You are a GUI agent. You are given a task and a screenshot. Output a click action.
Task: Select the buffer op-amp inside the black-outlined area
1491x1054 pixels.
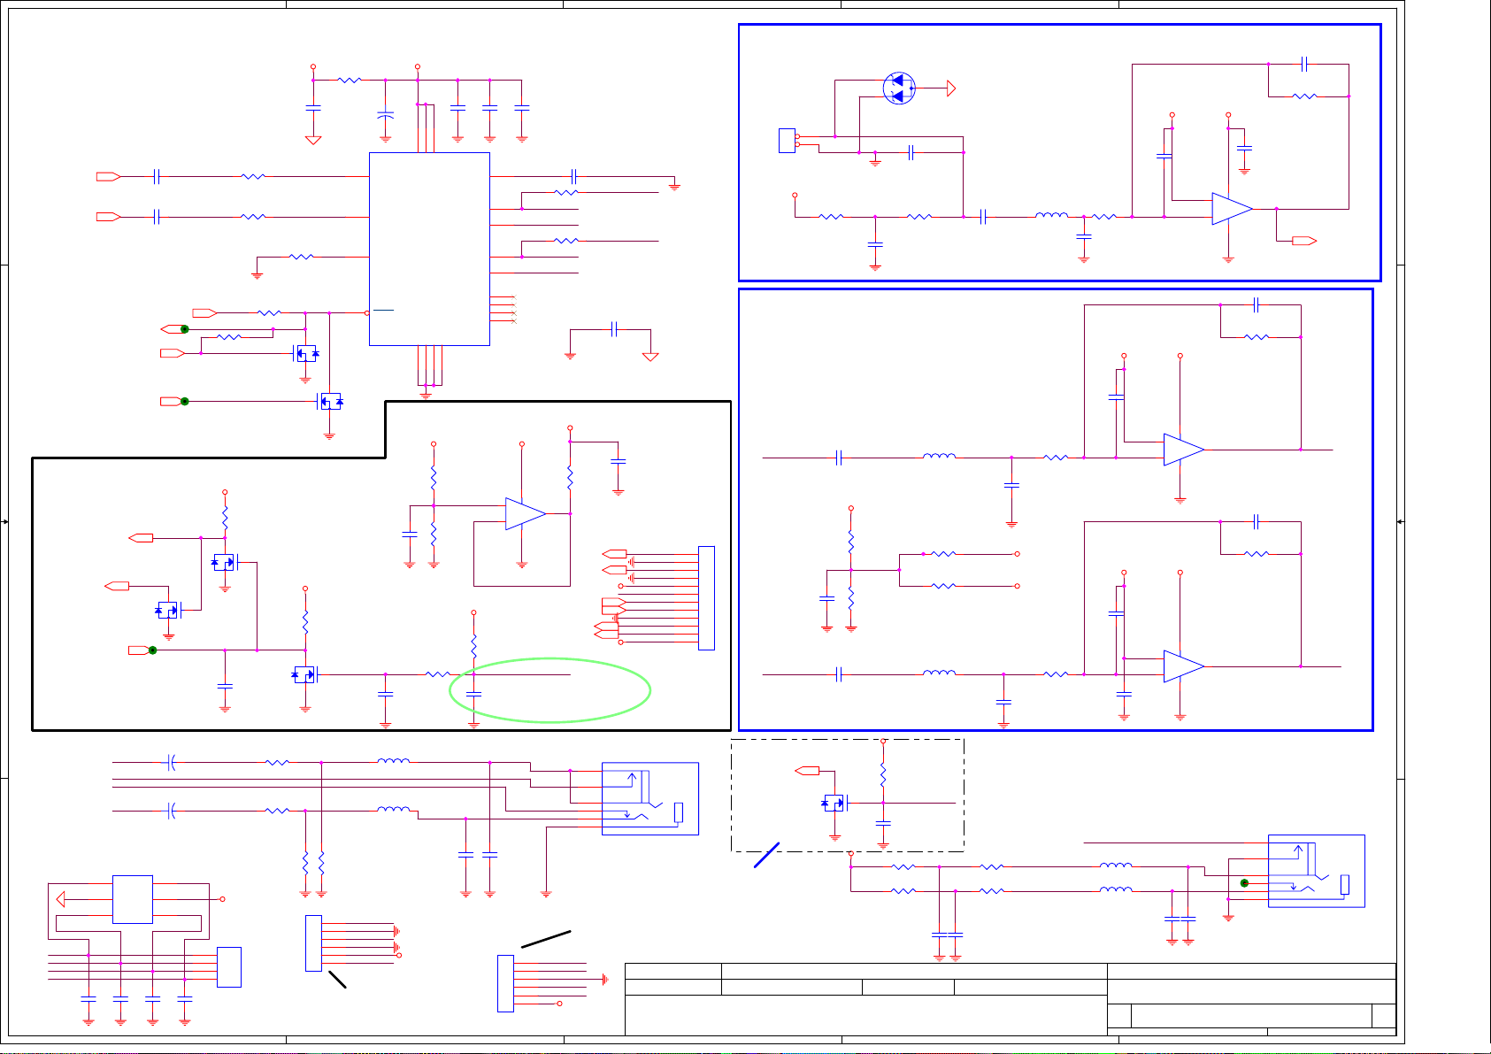click(526, 513)
